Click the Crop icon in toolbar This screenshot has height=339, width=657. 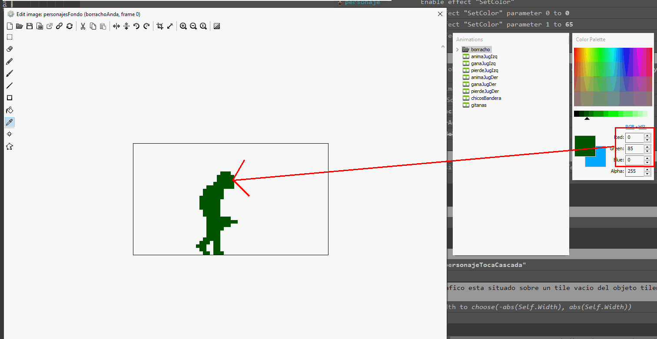[x=160, y=26]
